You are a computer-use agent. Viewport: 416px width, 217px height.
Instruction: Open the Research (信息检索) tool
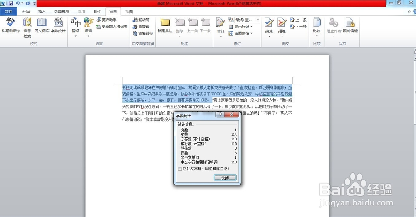27,27
